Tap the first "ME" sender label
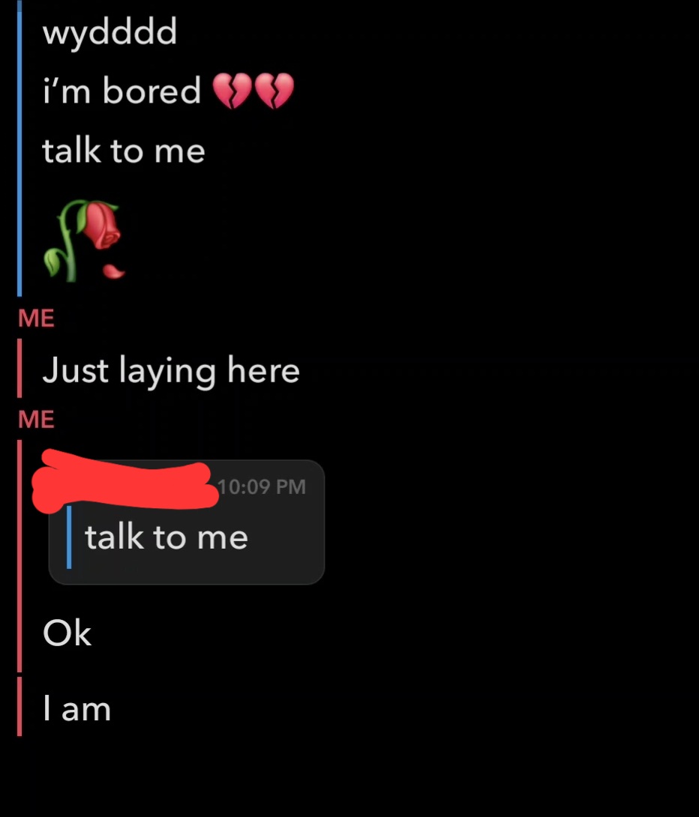Screen dimensions: 699x817 coord(36,318)
